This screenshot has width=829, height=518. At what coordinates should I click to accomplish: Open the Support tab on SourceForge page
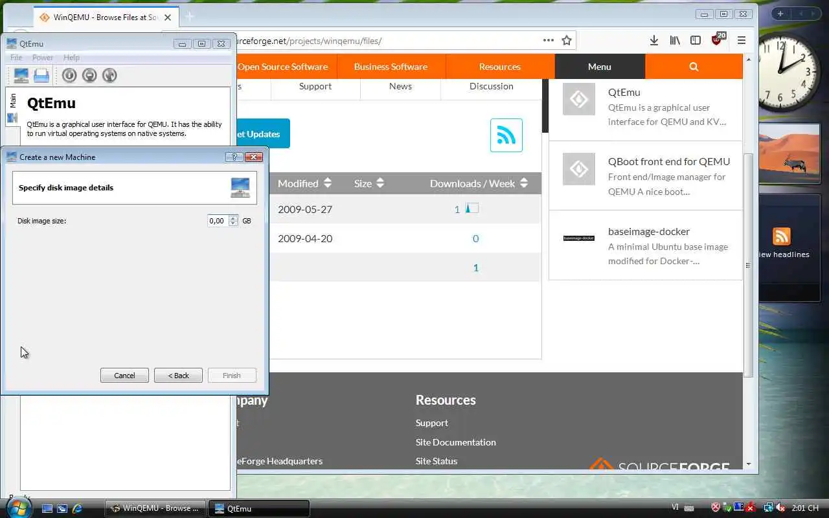[315, 86]
